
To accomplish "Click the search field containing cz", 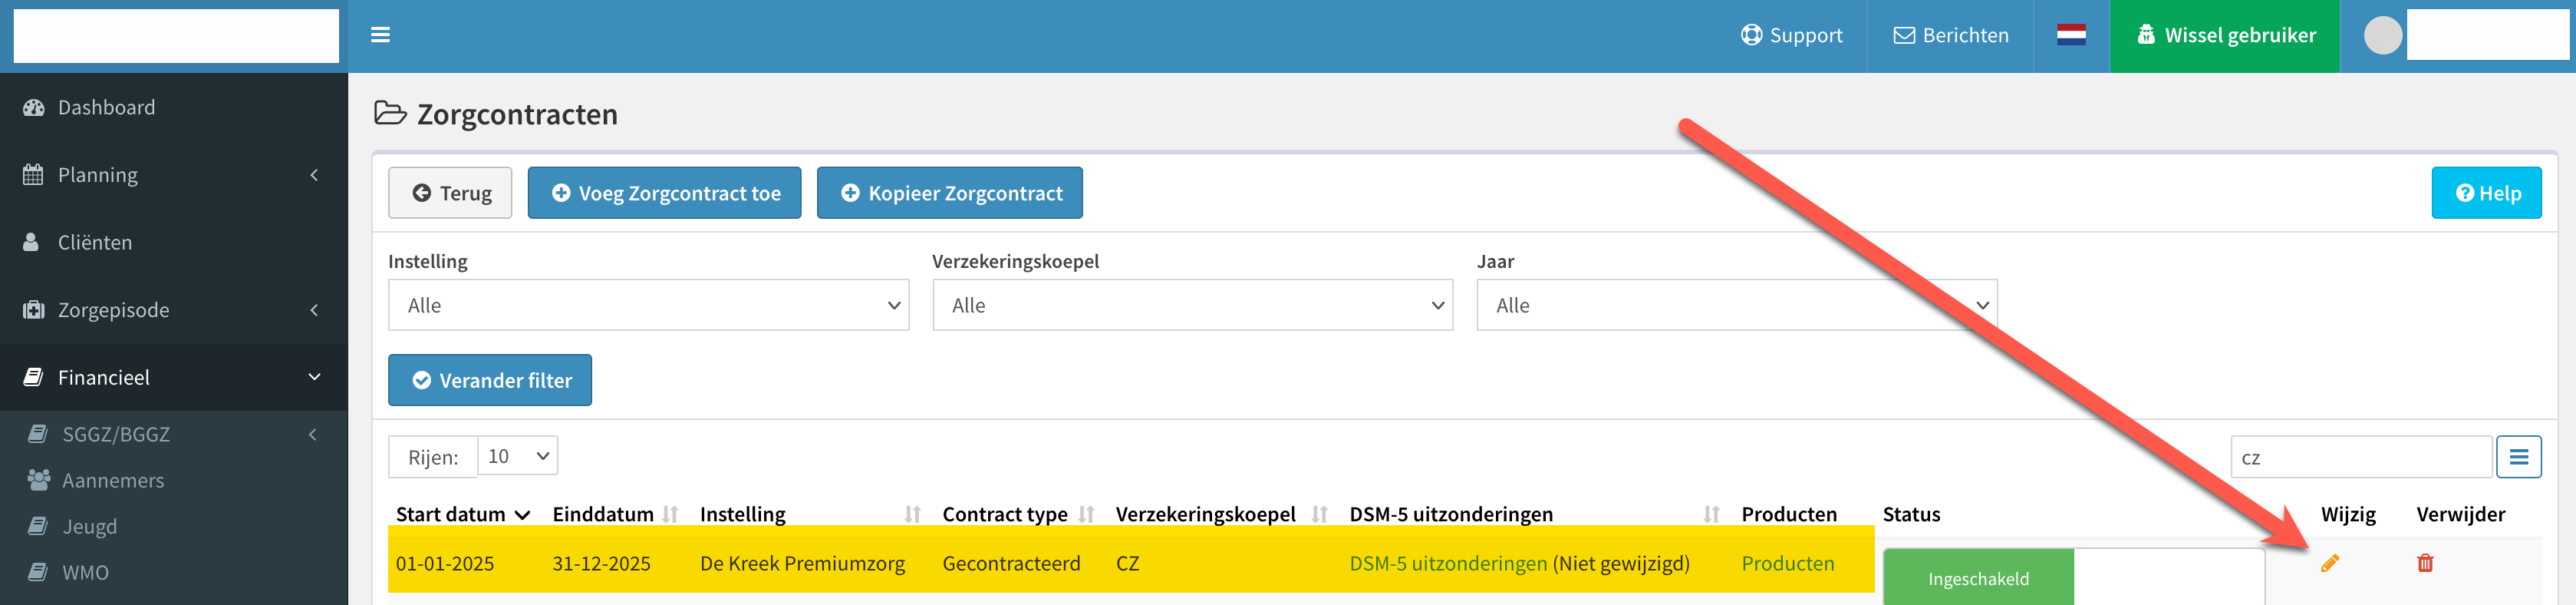I will pyautogui.click(x=2360, y=457).
